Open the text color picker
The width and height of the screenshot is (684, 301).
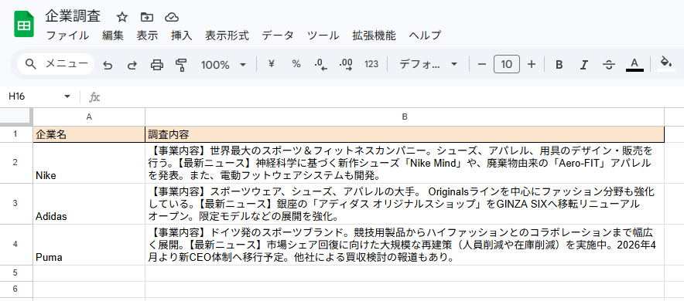click(x=634, y=64)
